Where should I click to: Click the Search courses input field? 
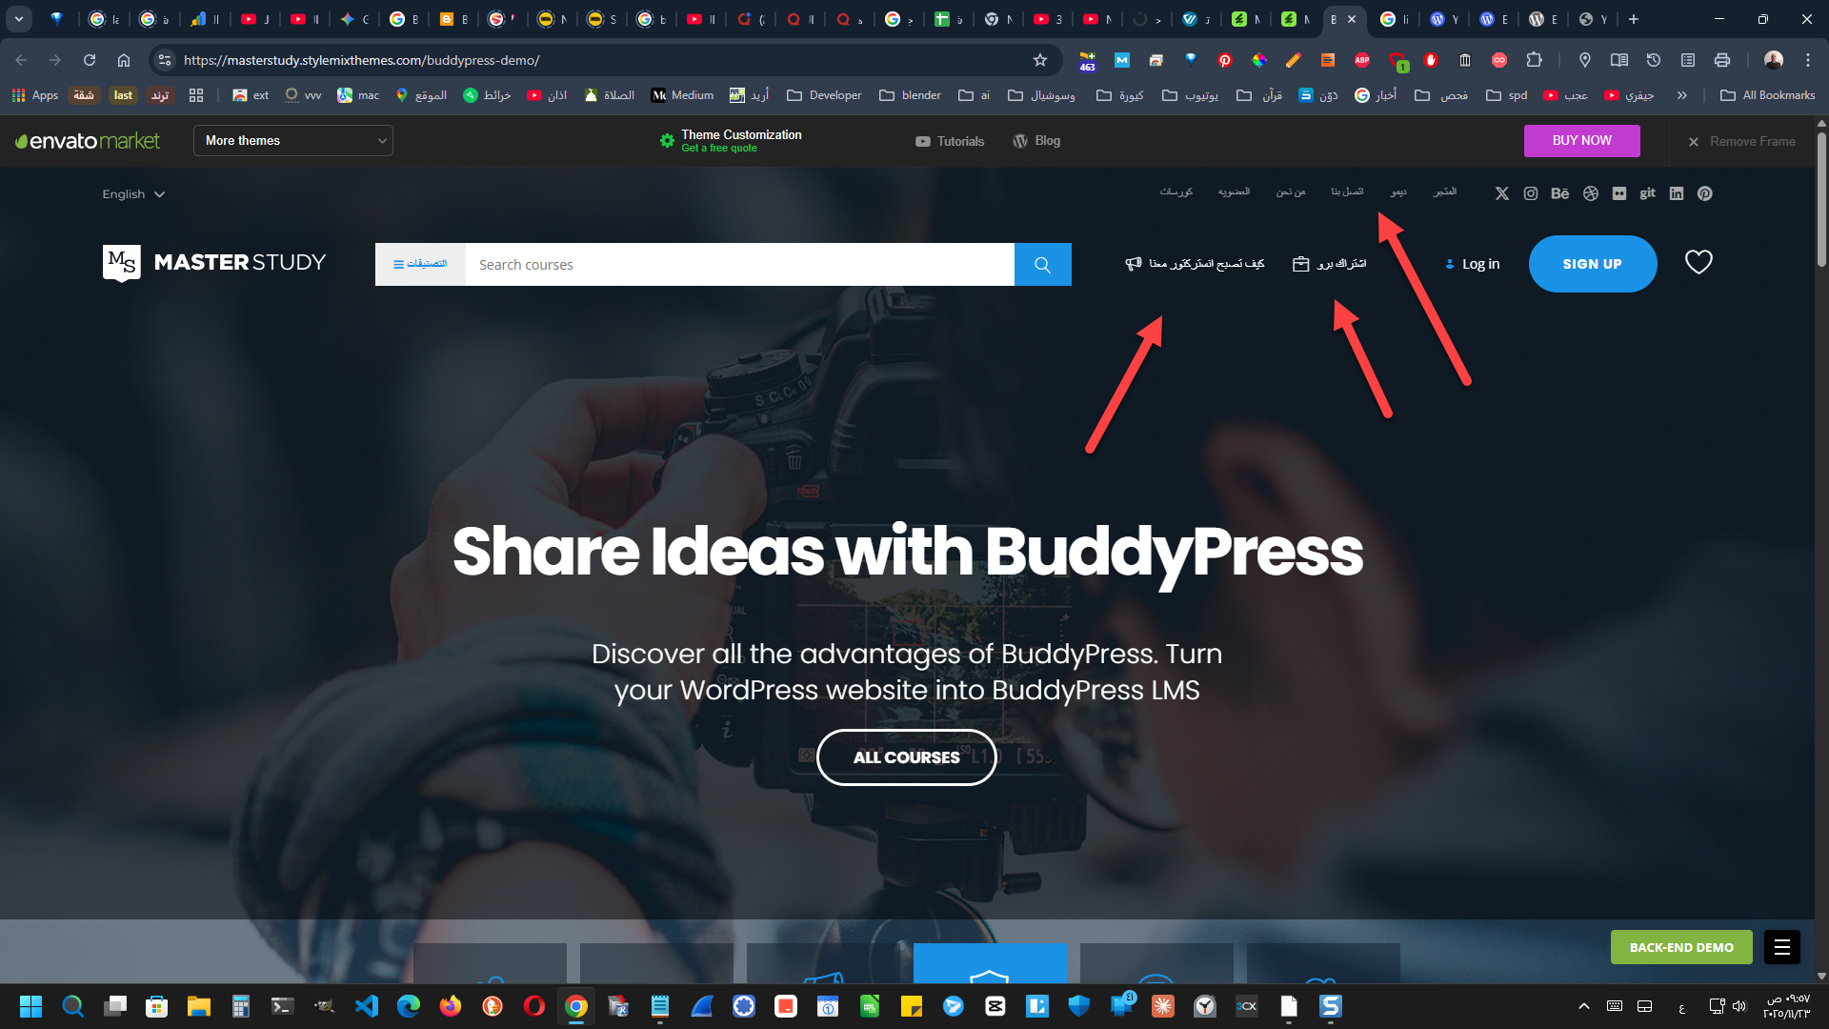pyautogui.click(x=740, y=264)
